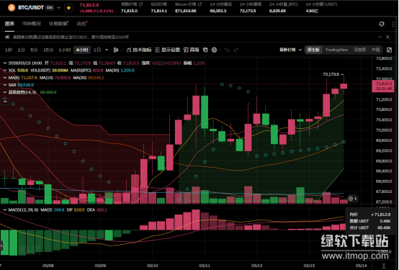399x270 pixels.
Task: Open the price alert bell icon
Action: coord(382,24)
